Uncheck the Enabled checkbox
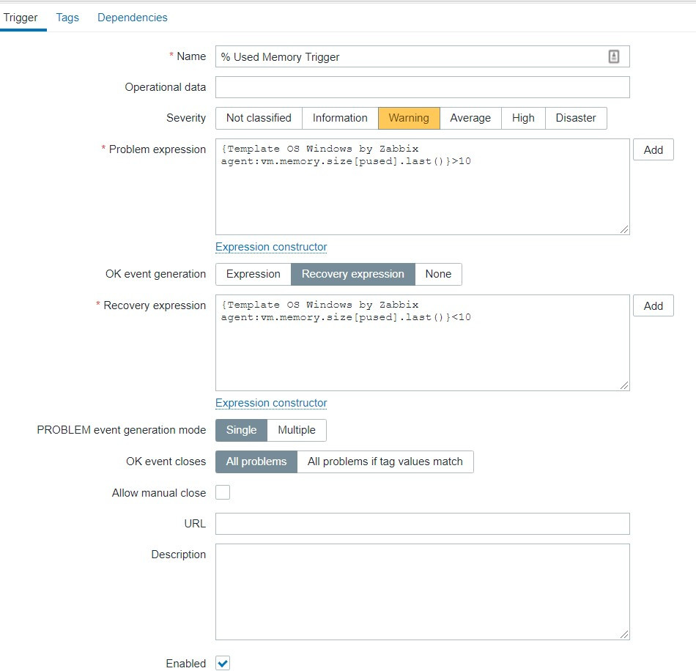This screenshot has width=696, height=671. coord(223,664)
